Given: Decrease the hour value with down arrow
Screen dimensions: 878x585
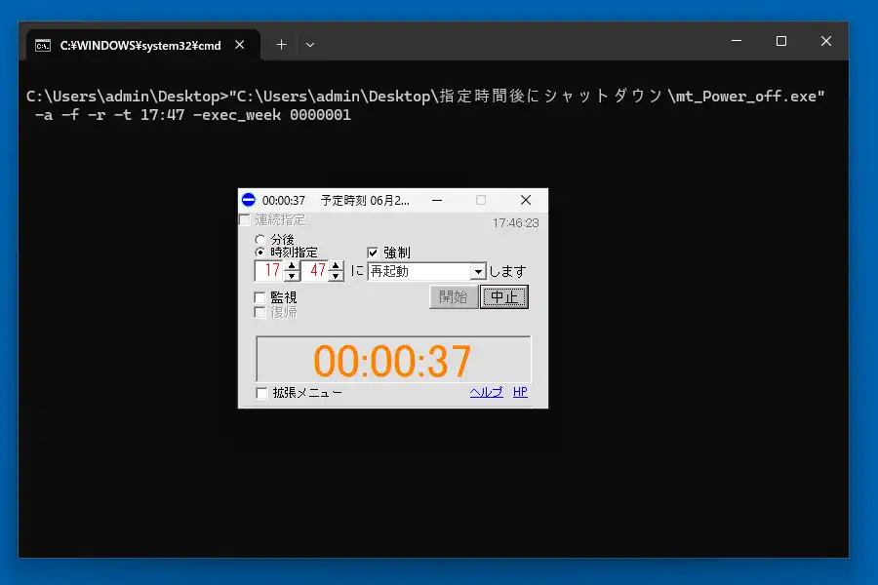Looking at the screenshot, I should (291, 276).
